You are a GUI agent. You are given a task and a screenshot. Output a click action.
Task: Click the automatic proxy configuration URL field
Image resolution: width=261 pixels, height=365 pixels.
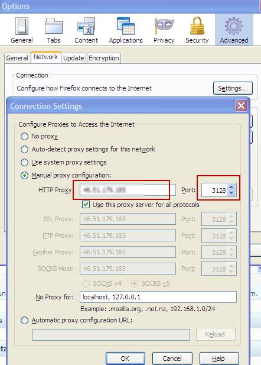tap(111, 335)
